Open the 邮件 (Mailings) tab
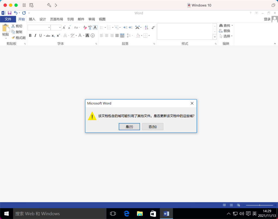The width and height of the screenshot is (278, 219). (x=81, y=19)
